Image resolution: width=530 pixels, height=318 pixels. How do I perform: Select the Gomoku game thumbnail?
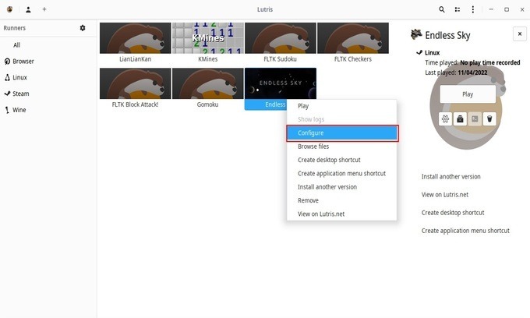pos(208,83)
